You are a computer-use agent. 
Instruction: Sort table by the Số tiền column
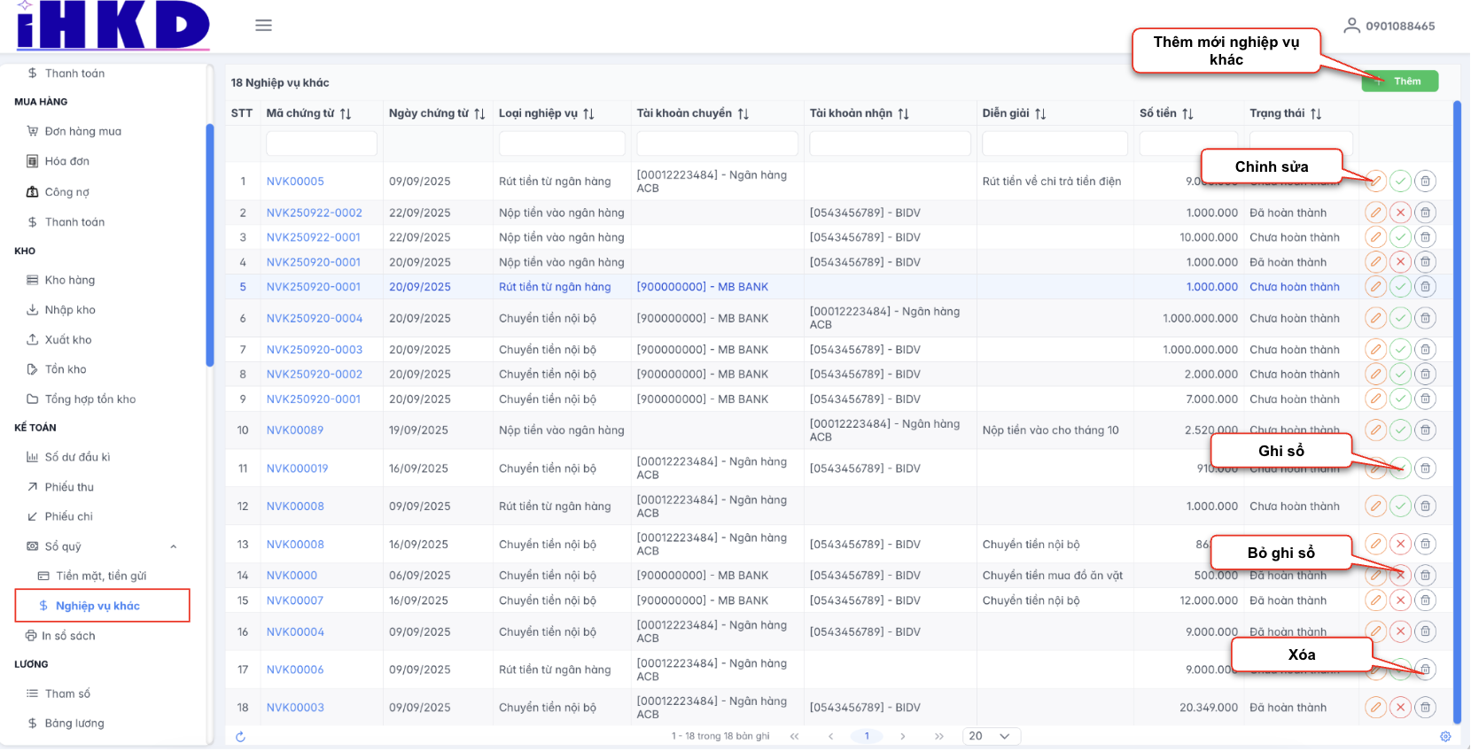click(x=1187, y=113)
